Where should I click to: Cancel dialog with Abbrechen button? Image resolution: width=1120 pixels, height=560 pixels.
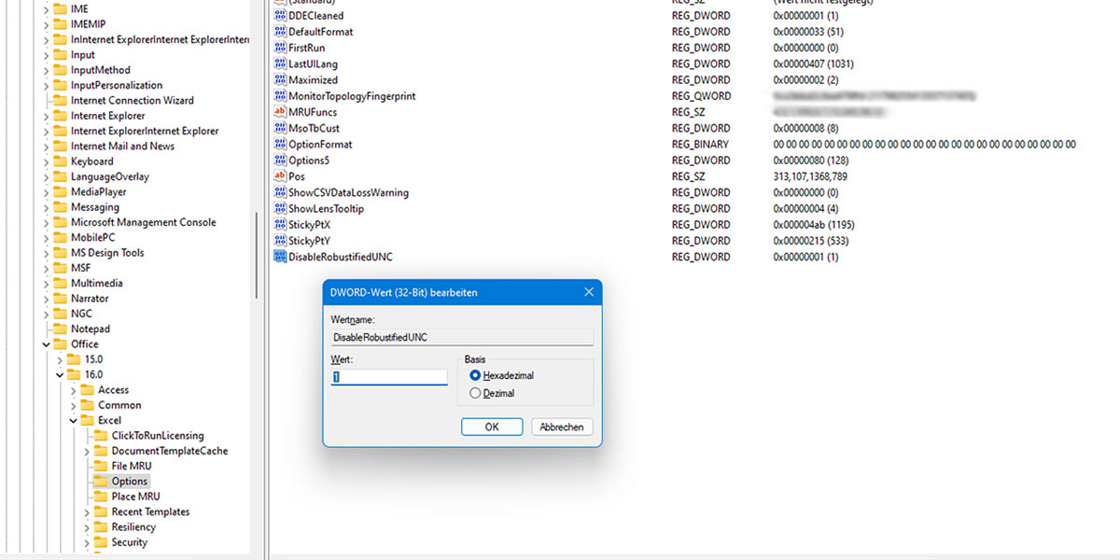click(x=563, y=427)
